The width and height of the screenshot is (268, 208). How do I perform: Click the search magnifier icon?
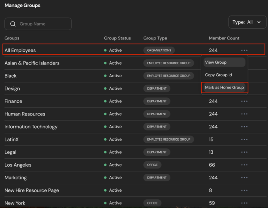13,24
